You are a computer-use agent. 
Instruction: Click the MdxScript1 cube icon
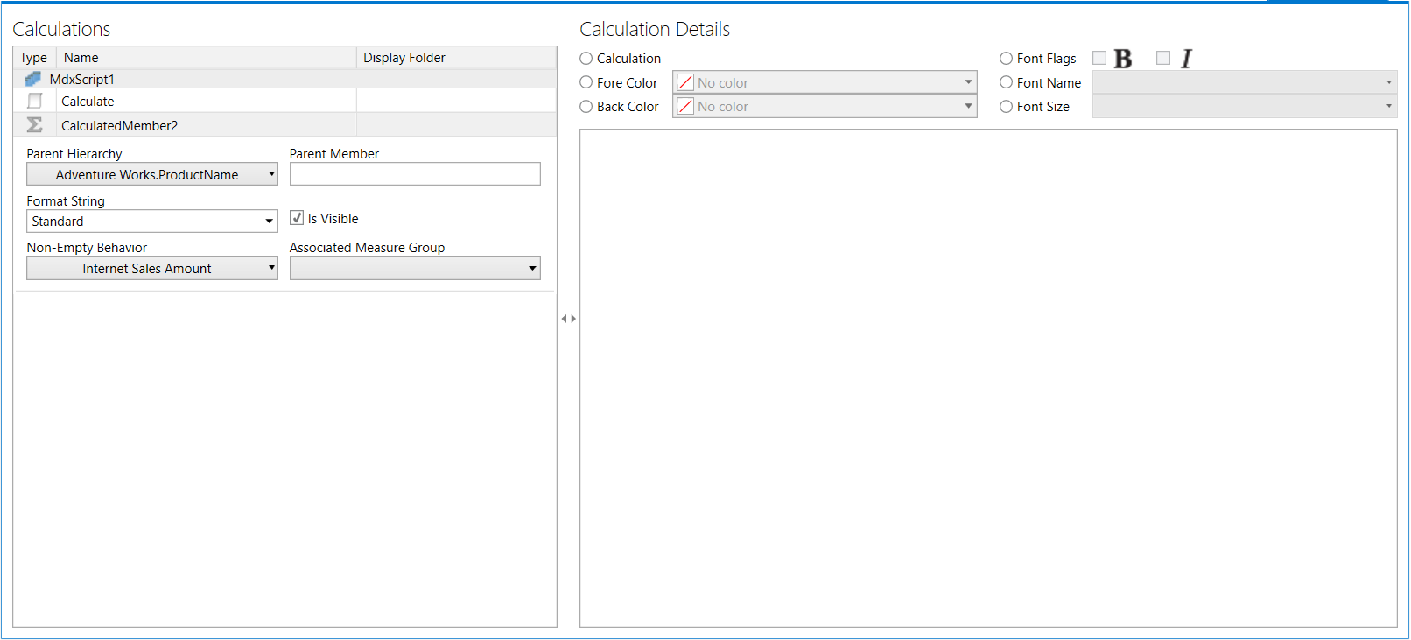click(33, 79)
